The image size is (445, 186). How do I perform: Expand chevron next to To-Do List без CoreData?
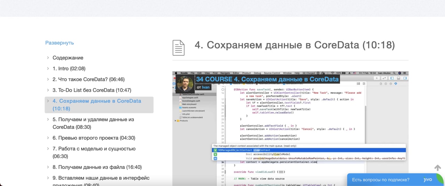point(48,90)
